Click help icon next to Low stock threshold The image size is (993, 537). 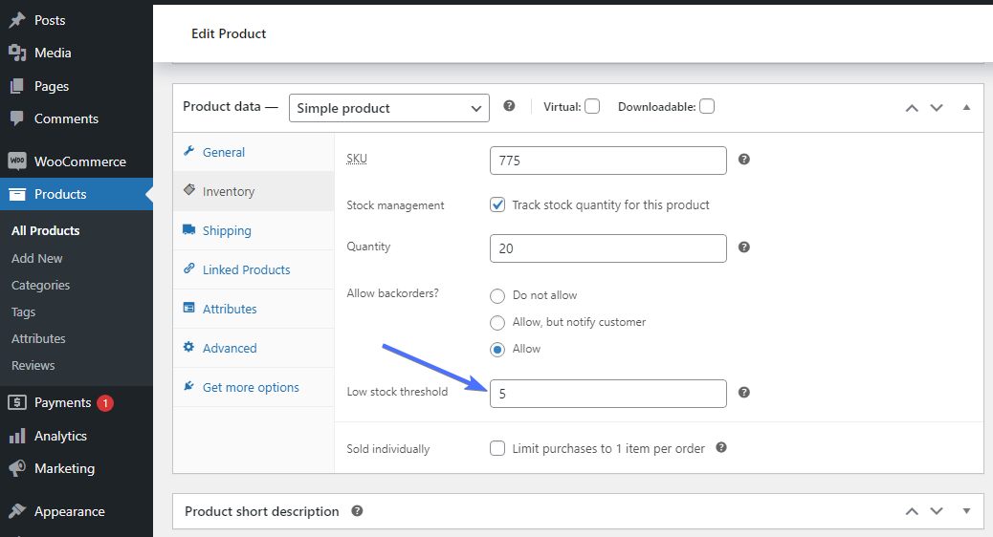click(743, 393)
